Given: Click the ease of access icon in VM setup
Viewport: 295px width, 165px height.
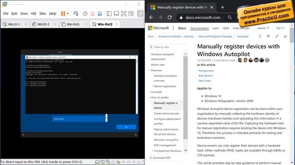Looking at the screenshot, I should tap(24, 135).
